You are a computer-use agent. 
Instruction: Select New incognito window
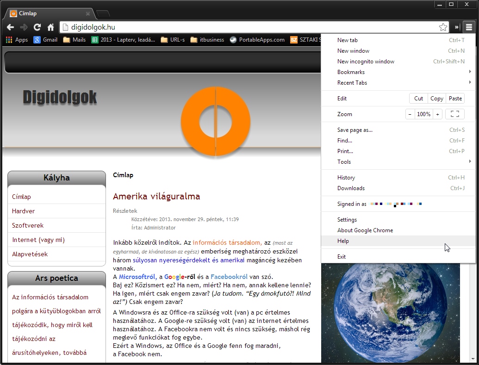tap(398, 62)
